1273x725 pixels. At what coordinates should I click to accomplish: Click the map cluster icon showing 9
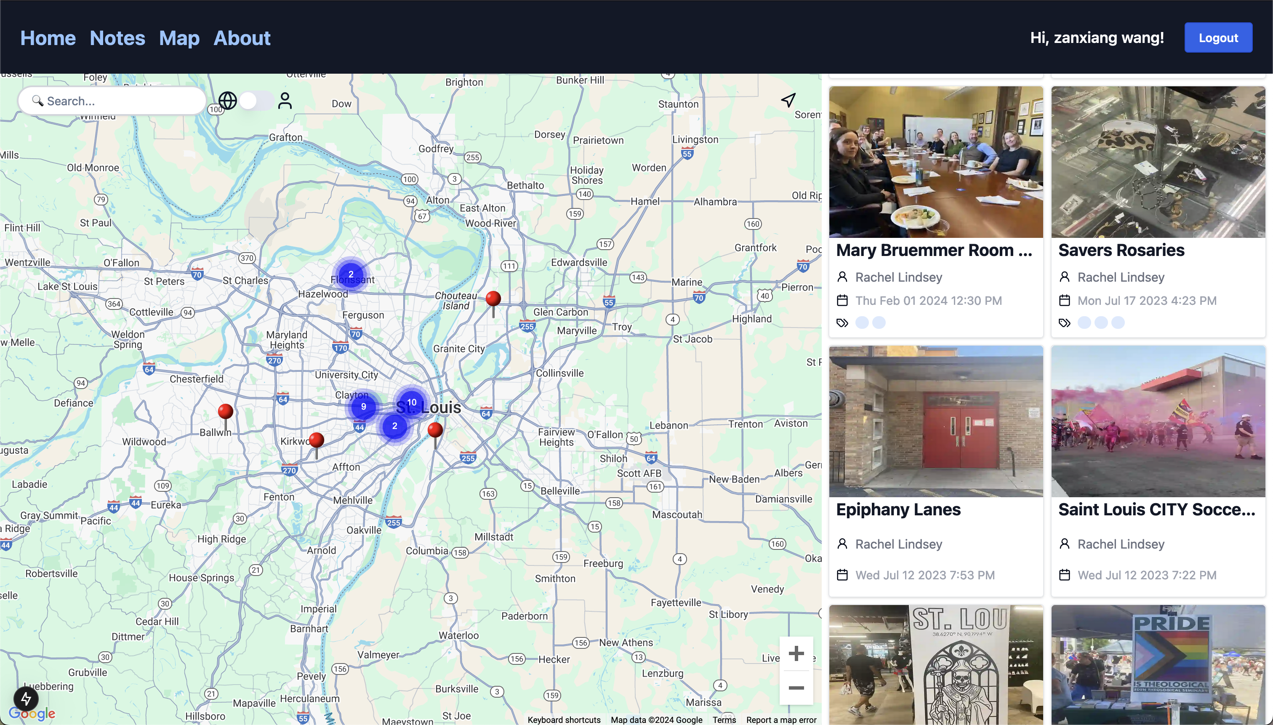click(364, 406)
